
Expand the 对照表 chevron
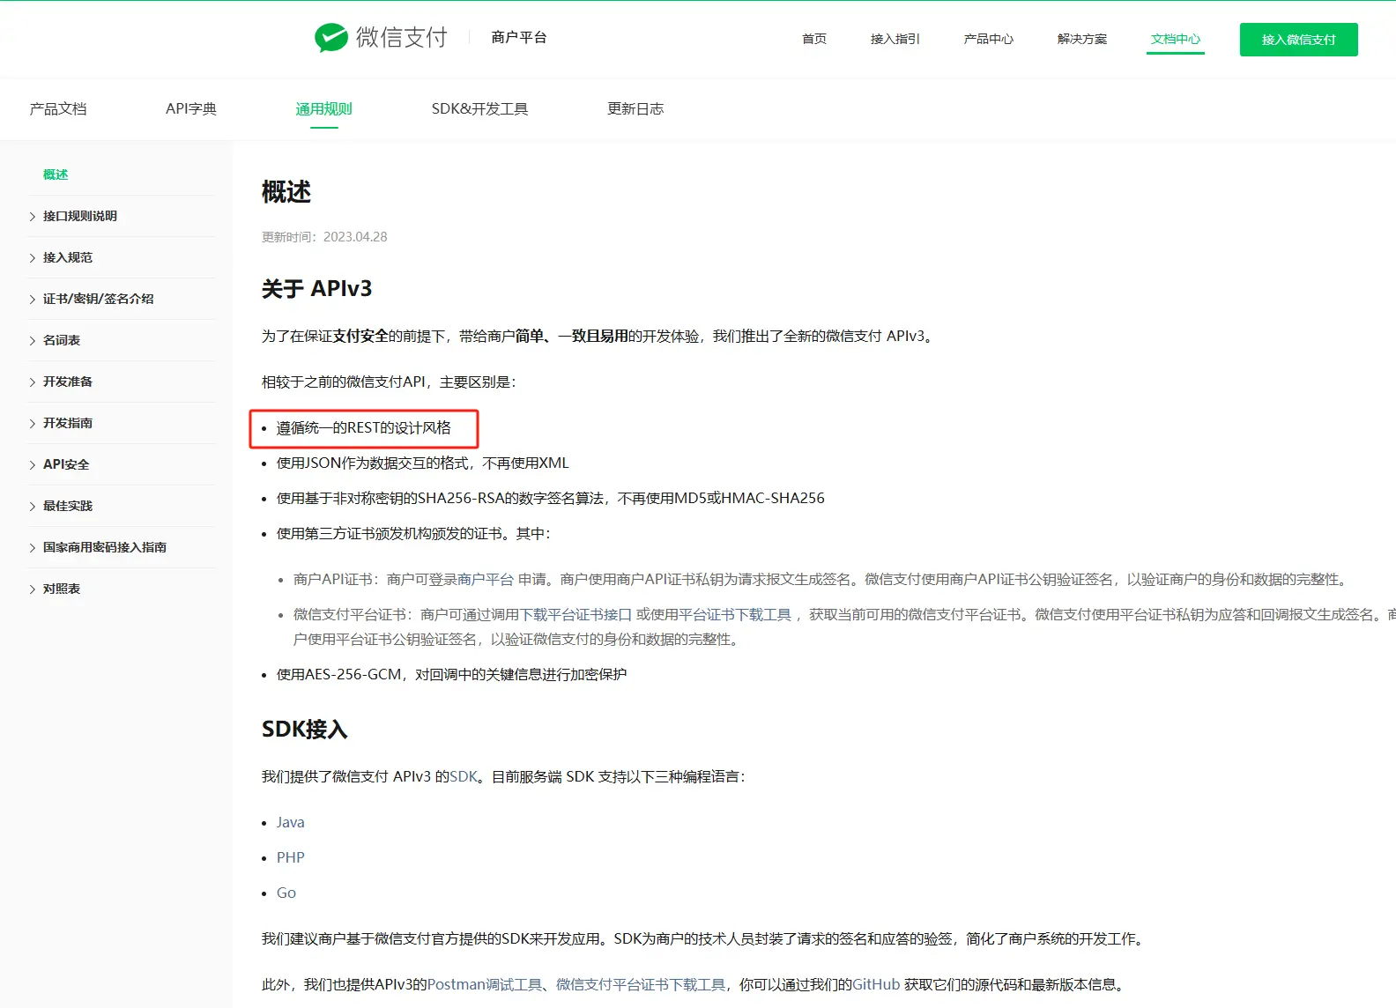[x=33, y=589]
